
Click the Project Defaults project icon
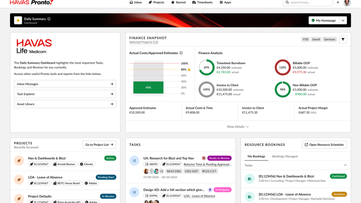pos(19,198)
